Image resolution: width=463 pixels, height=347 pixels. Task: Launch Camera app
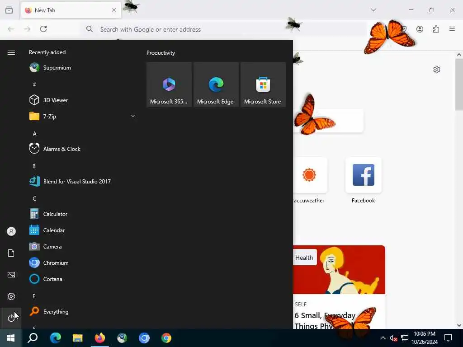(x=82, y=246)
